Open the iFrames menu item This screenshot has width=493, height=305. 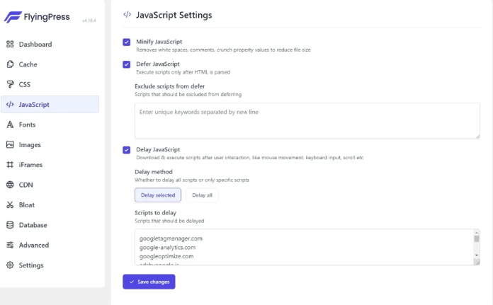point(31,165)
